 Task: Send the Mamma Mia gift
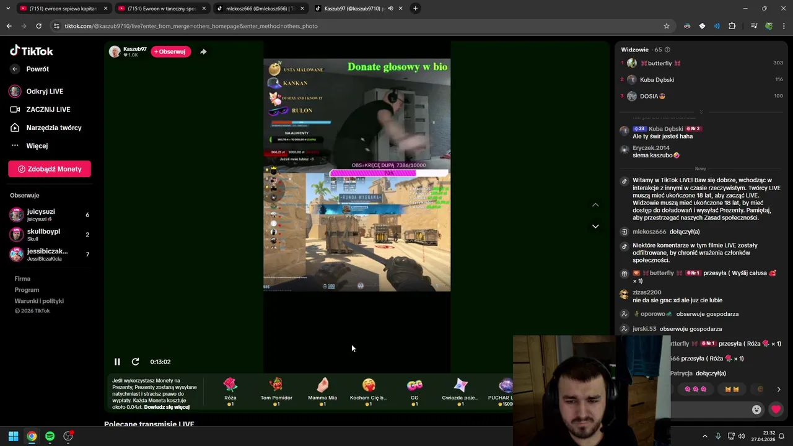click(x=322, y=391)
